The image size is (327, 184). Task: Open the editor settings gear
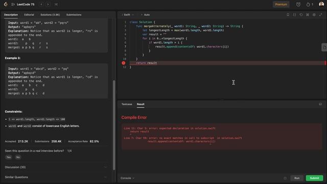click(x=314, y=15)
